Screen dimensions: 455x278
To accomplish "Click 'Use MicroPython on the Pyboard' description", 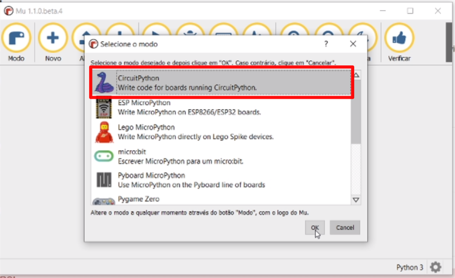I will point(191,185).
